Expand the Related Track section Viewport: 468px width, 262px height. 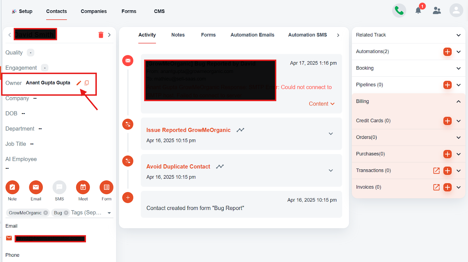459,35
